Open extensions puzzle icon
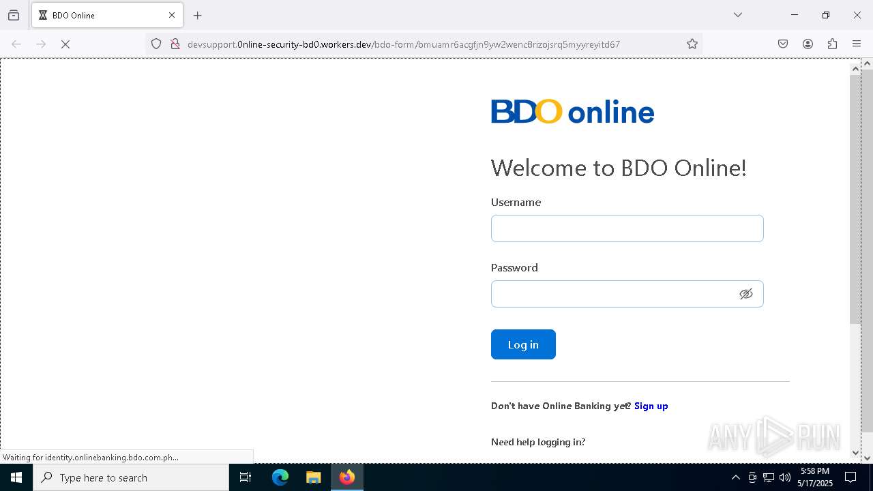The image size is (873, 491). (832, 44)
